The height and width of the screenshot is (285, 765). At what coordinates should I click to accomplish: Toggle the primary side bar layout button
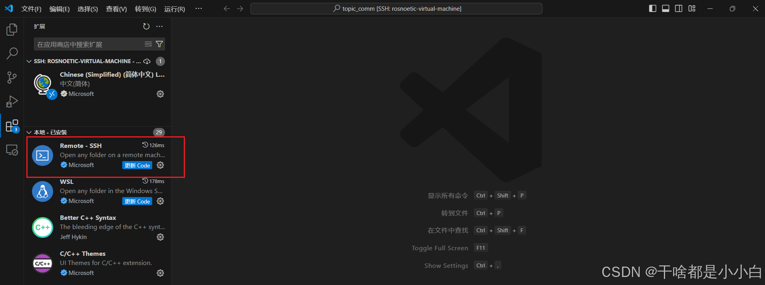(x=653, y=8)
